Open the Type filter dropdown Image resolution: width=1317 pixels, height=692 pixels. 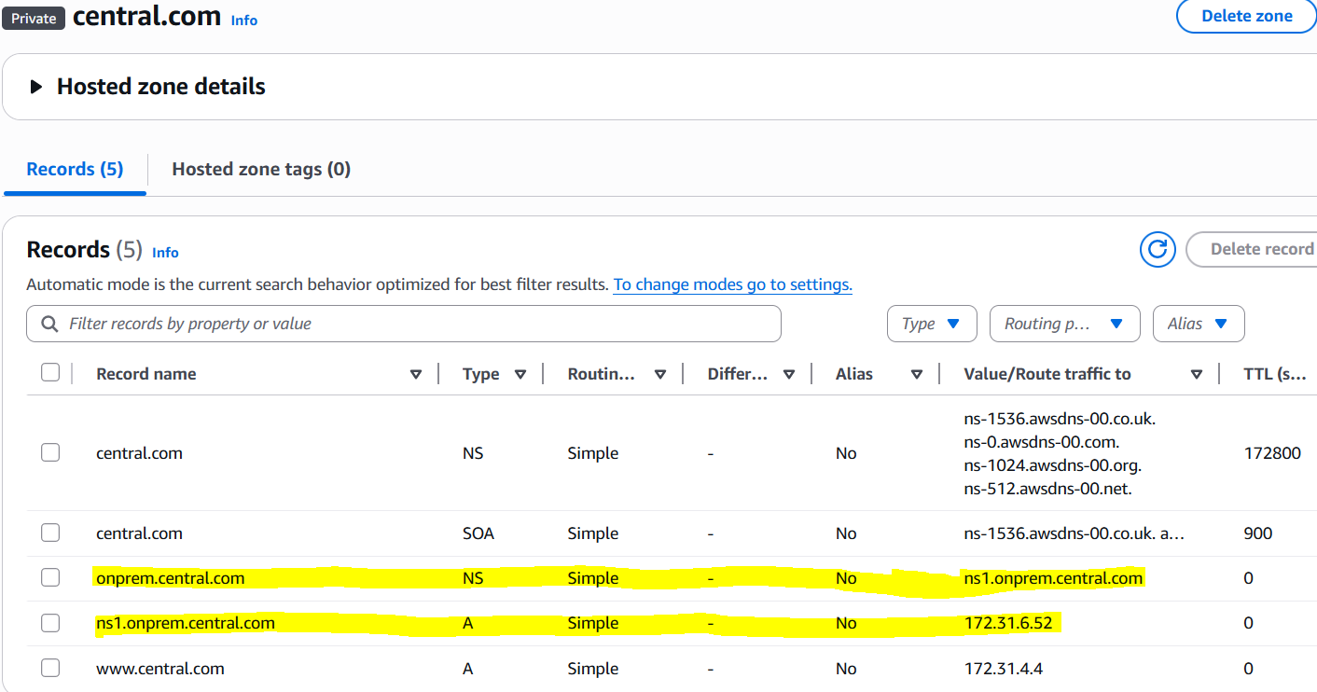pyautogui.click(x=931, y=324)
